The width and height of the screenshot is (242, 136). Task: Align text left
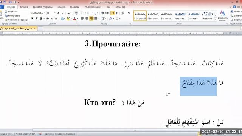[82, 19]
